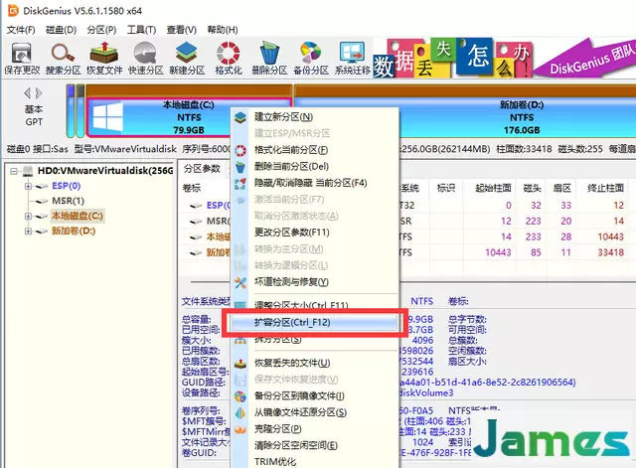Open the 查看(V) menu
The image size is (636, 468).
pos(181,30)
